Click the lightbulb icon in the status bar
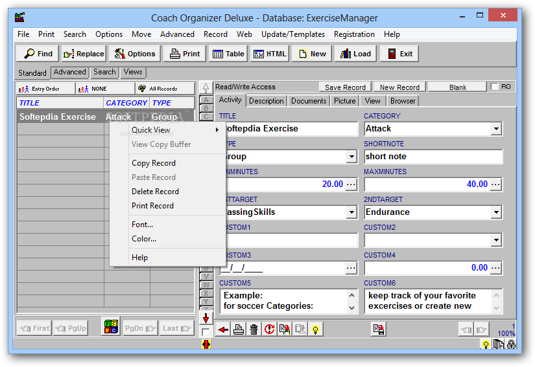Viewport: 535px width, 367px height. tap(486, 344)
